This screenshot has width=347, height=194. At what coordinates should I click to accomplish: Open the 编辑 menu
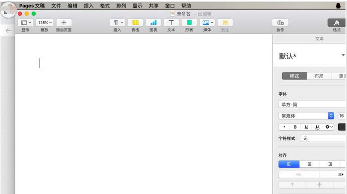72,6
